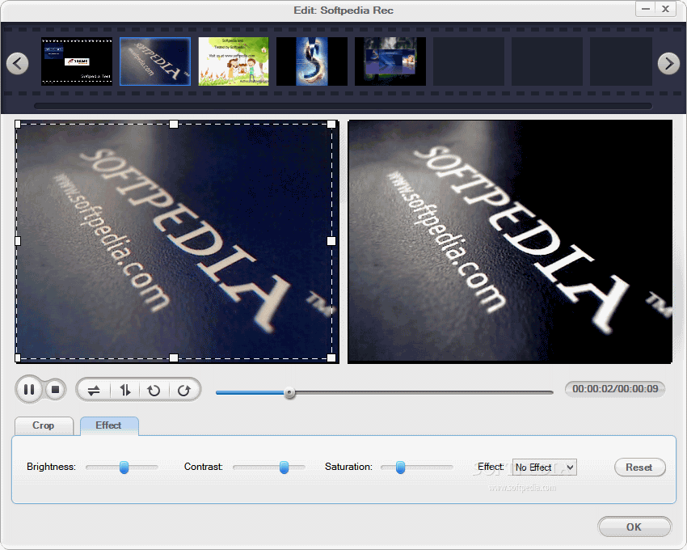Click the Reset button
This screenshot has width=687, height=550.
pos(639,467)
